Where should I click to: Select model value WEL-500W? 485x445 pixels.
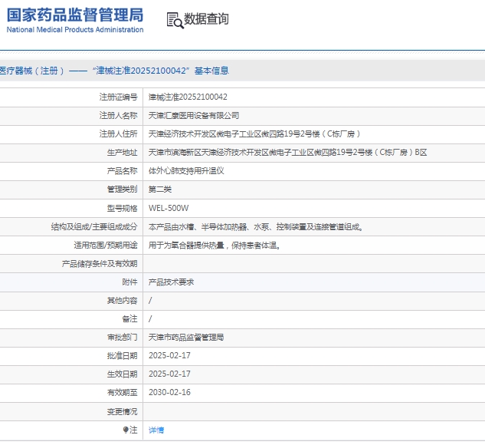tap(169, 208)
